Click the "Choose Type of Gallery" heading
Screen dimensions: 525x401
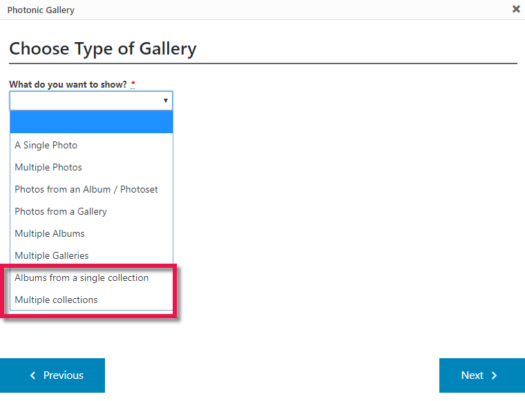click(103, 49)
